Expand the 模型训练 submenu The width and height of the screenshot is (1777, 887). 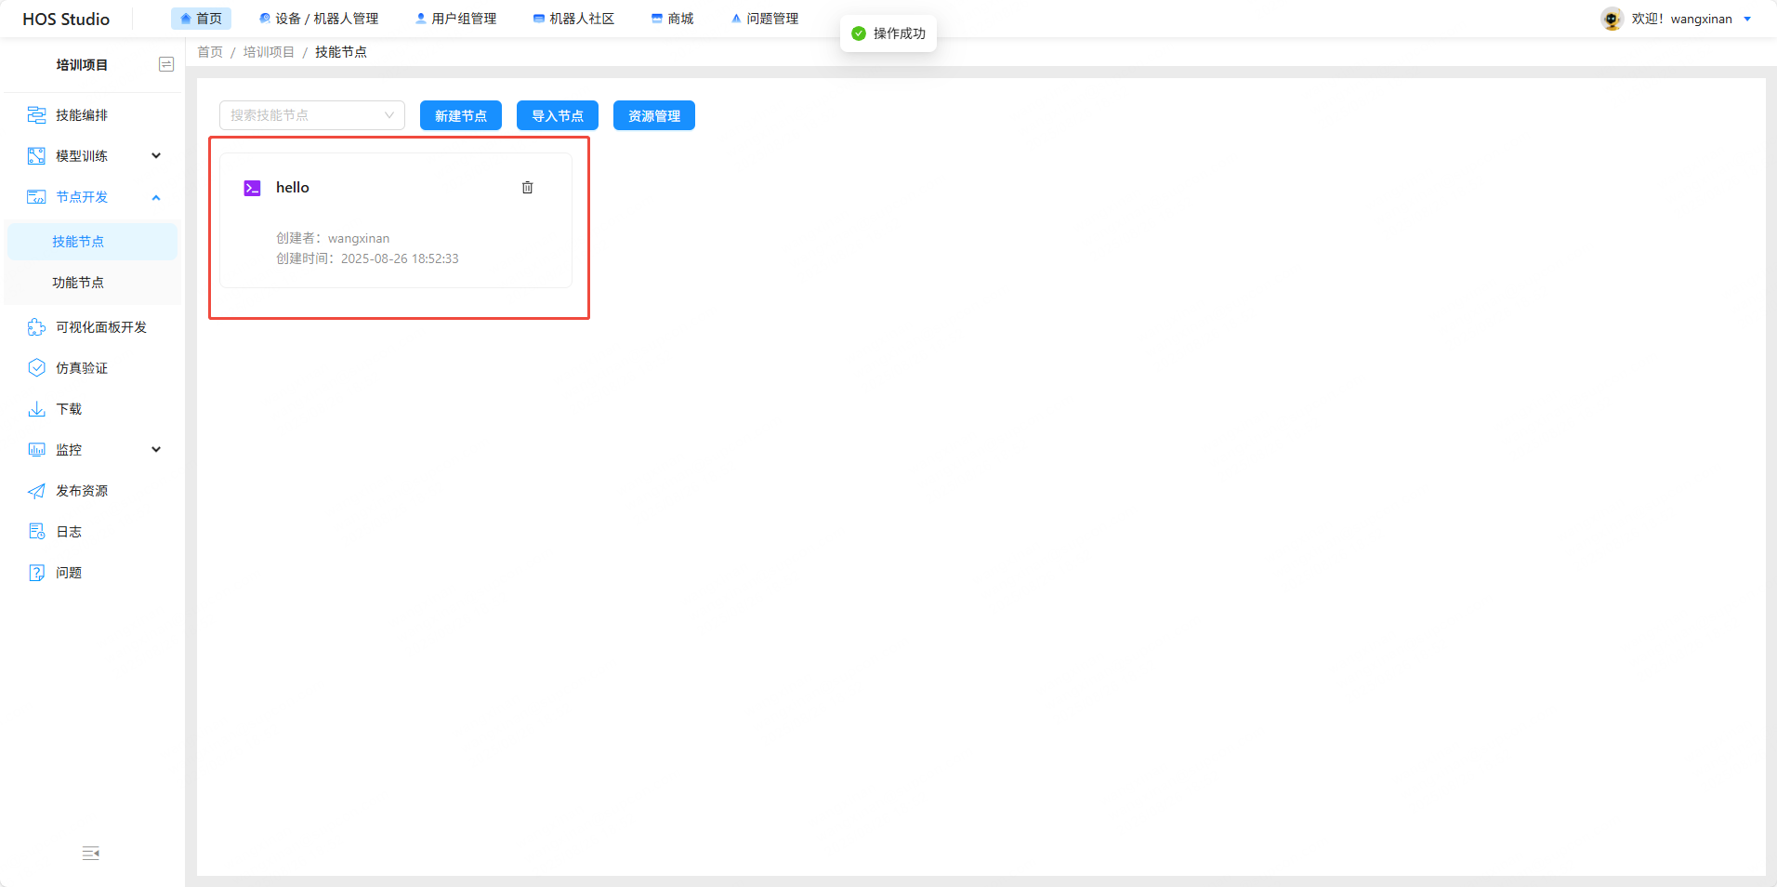[x=156, y=156]
